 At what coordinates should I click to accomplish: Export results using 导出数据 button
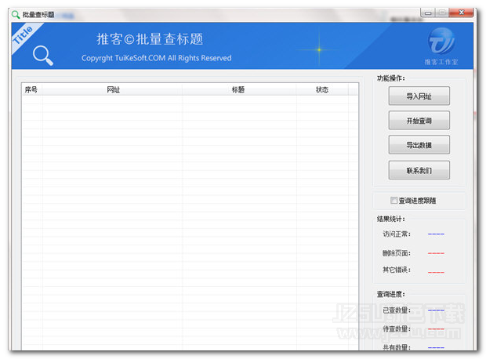(x=419, y=145)
